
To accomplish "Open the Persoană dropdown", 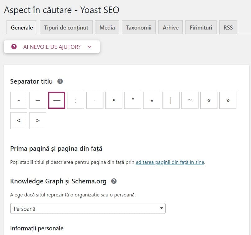I will 88,209.
